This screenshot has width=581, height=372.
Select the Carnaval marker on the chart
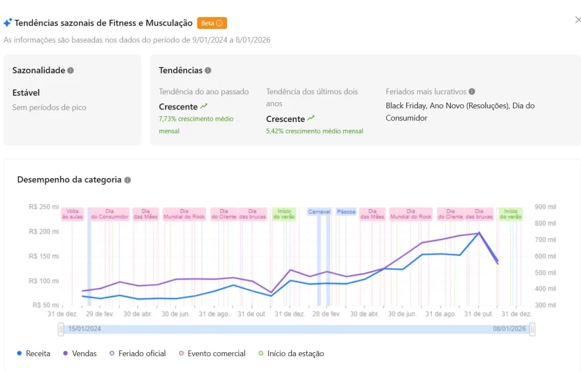[319, 210]
